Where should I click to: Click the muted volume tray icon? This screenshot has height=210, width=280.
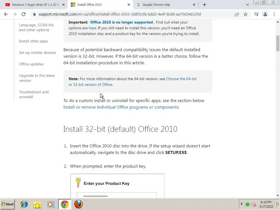click(x=254, y=204)
